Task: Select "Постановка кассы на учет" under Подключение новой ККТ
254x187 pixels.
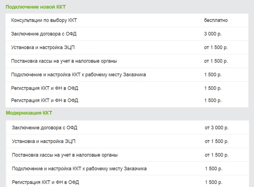Action: pos(65,61)
